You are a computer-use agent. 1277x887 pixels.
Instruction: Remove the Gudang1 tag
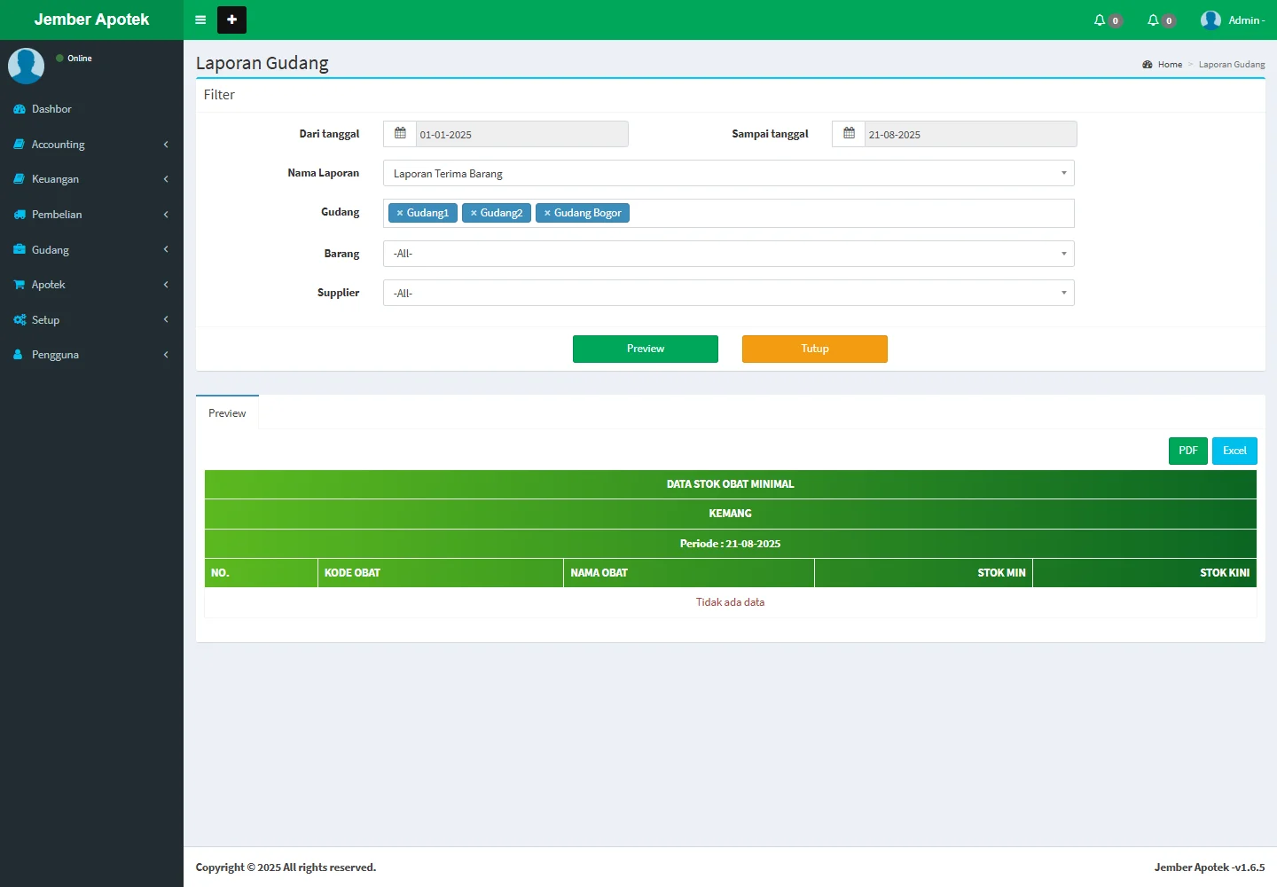click(x=400, y=213)
